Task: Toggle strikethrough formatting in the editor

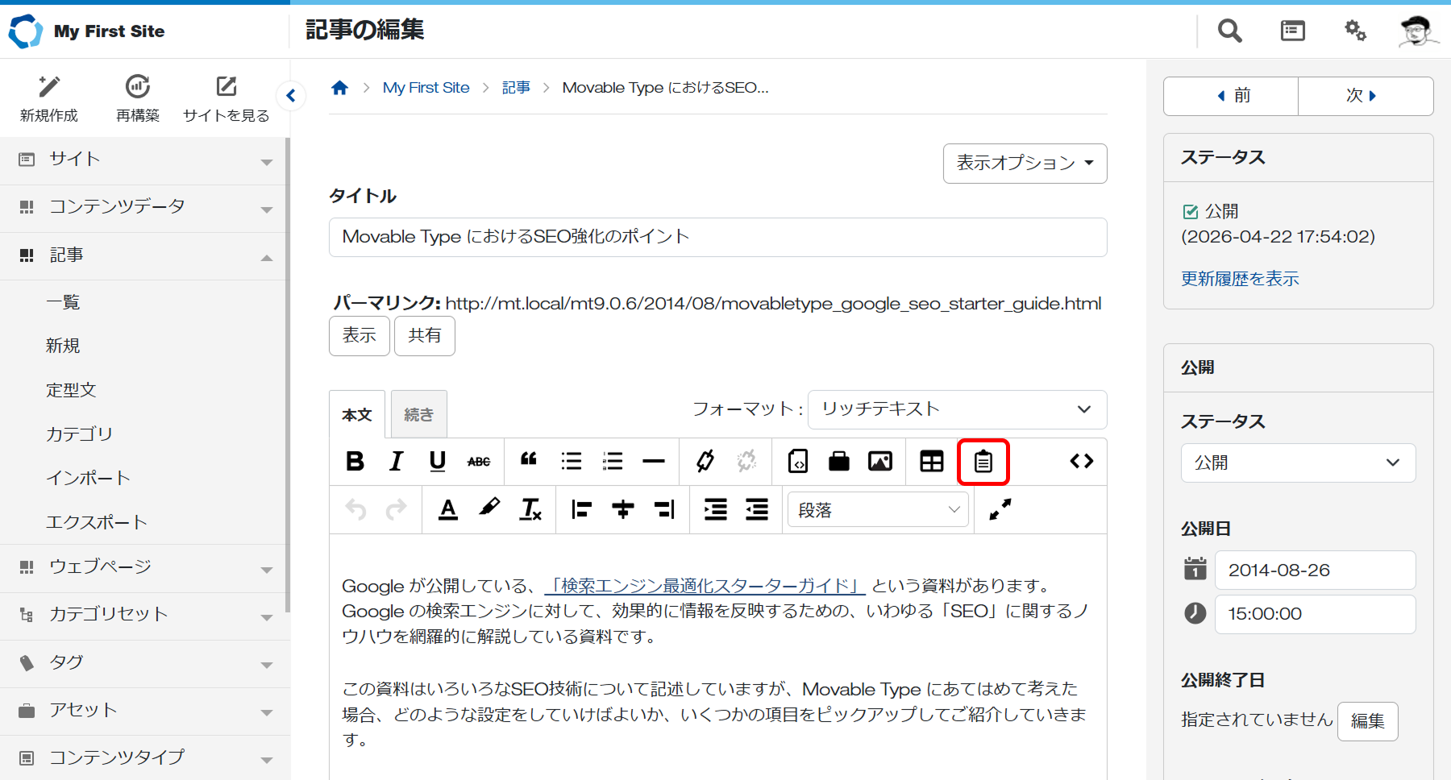Action: tap(479, 461)
